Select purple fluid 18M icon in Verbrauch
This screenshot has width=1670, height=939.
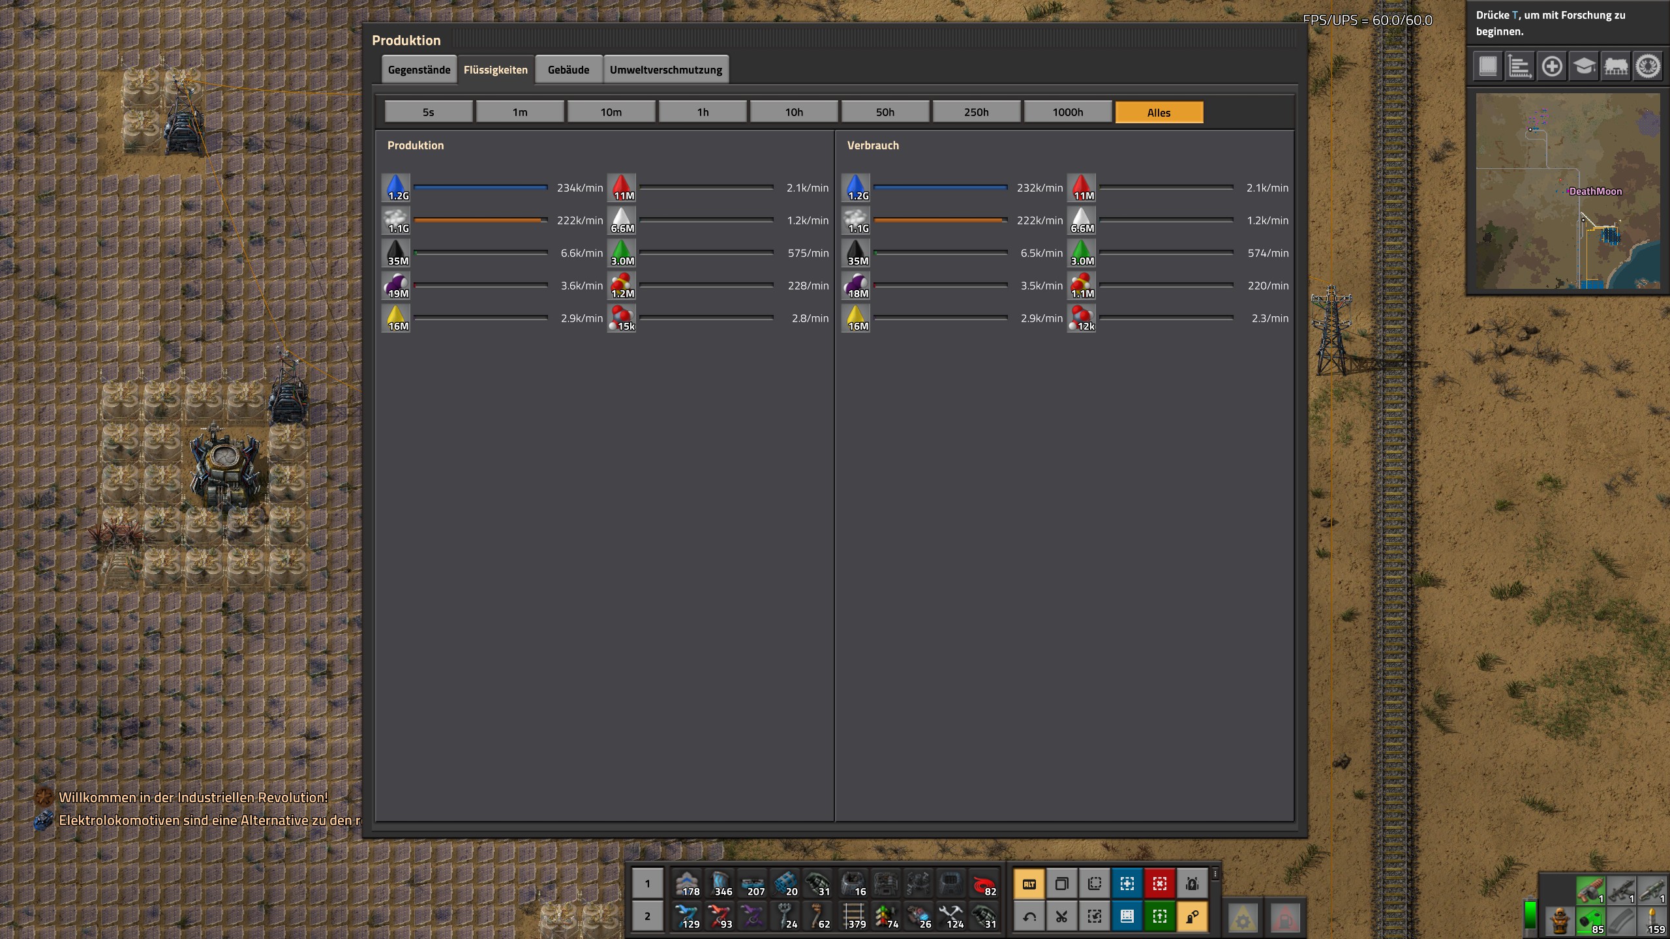tap(856, 286)
